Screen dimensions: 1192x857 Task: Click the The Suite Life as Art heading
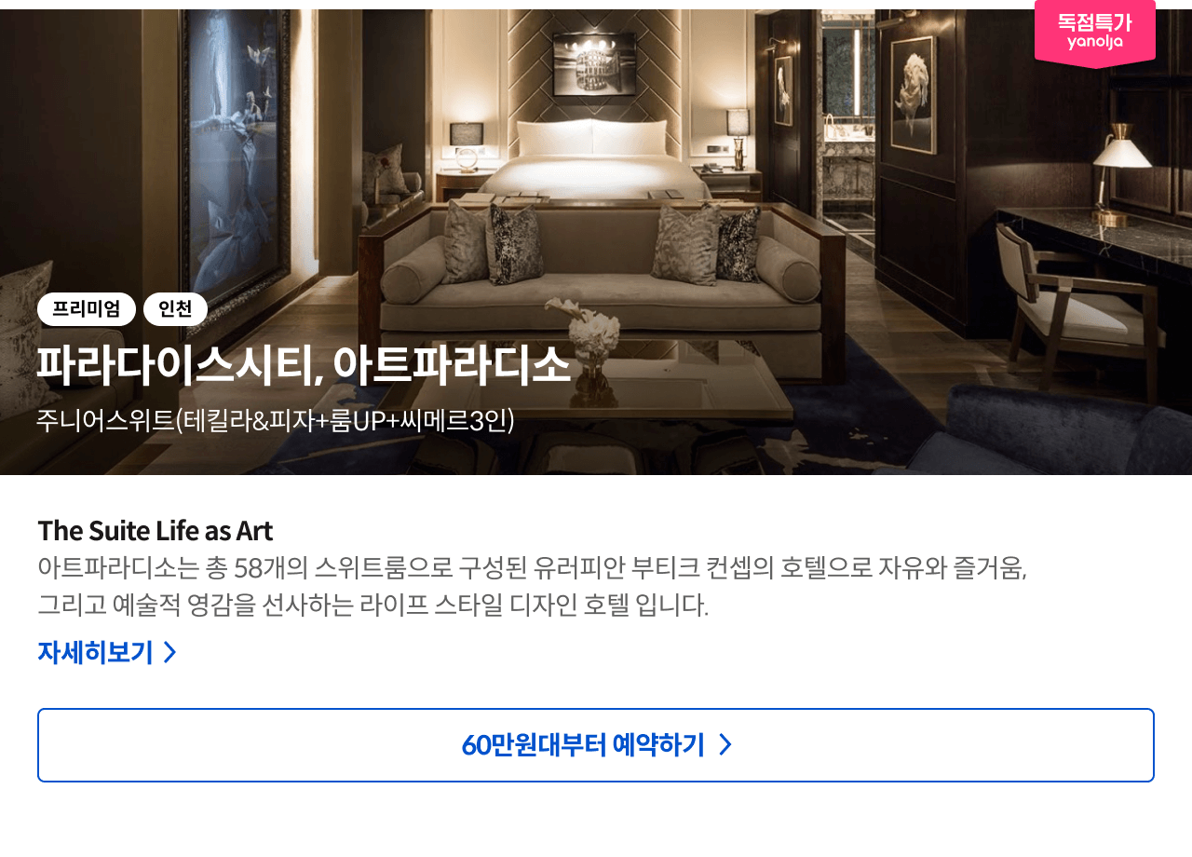[x=155, y=530]
